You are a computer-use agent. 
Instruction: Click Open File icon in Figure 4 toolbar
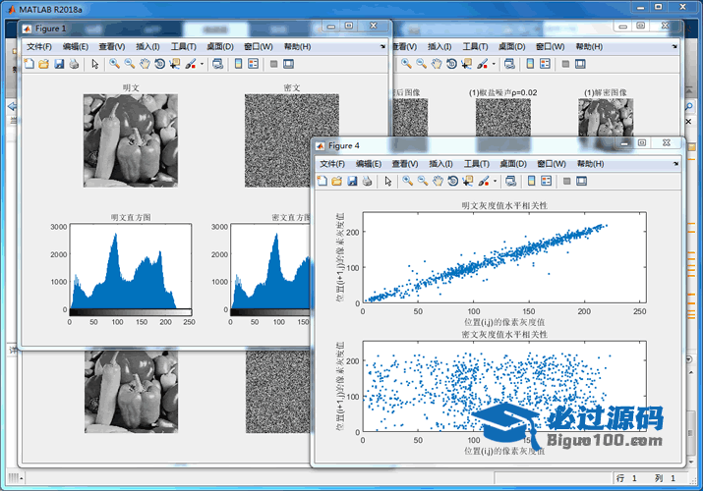click(x=337, y=181)
